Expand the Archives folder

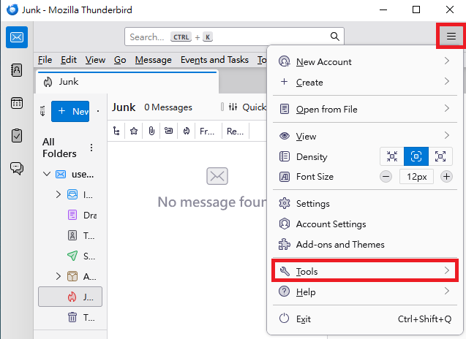tap(59, 276)
